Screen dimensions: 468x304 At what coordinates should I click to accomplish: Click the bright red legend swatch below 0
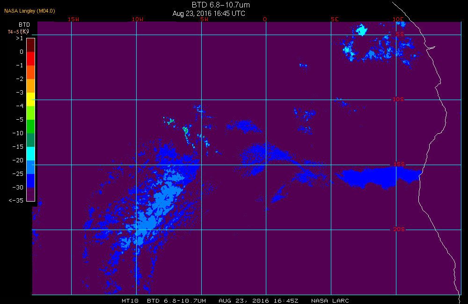click(31, 59)
